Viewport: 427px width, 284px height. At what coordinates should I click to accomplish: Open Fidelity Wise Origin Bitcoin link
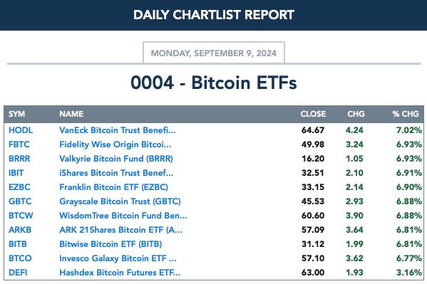(115, 144)
